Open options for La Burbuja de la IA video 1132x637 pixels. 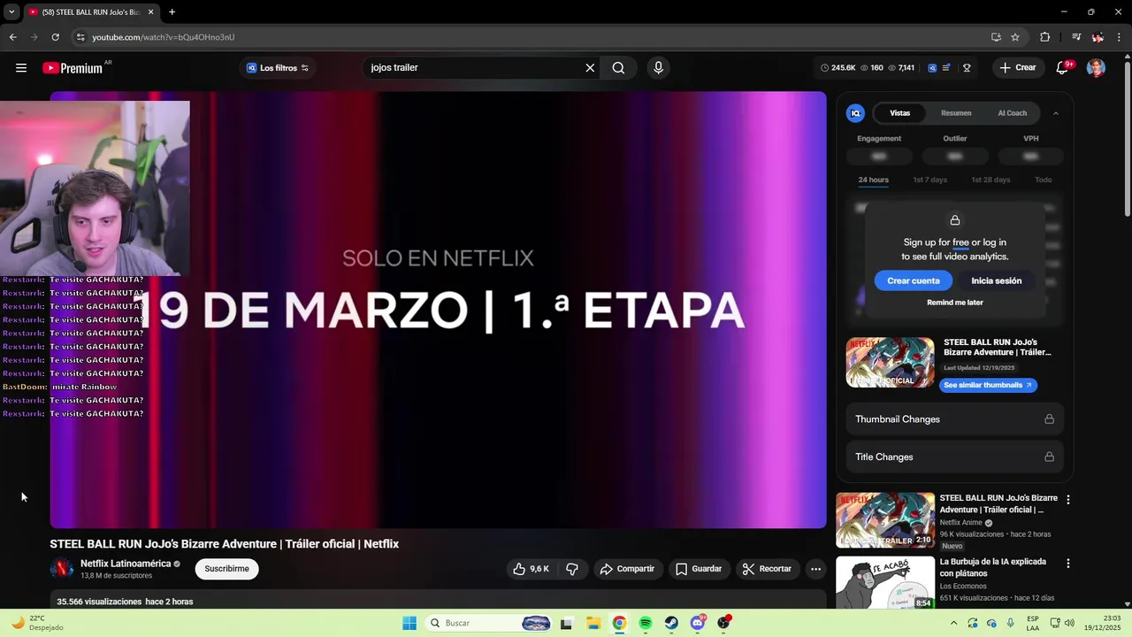pos(1067,564)
